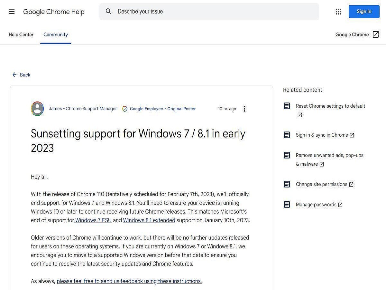Click James's profile avatar
This screenshot has height=290, width=386.
coord(37,109)
